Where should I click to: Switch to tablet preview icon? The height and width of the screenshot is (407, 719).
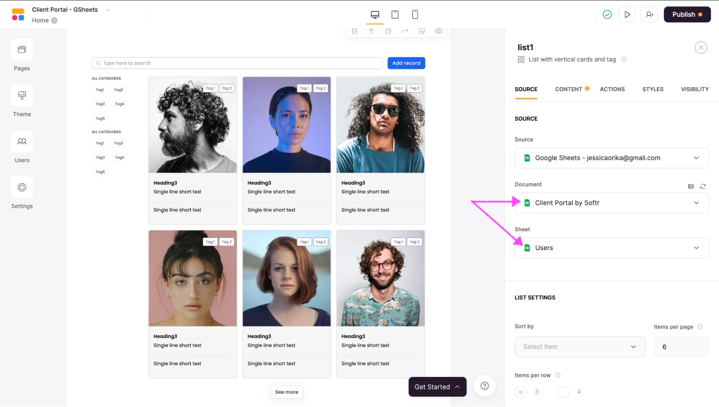click(395, 14)
